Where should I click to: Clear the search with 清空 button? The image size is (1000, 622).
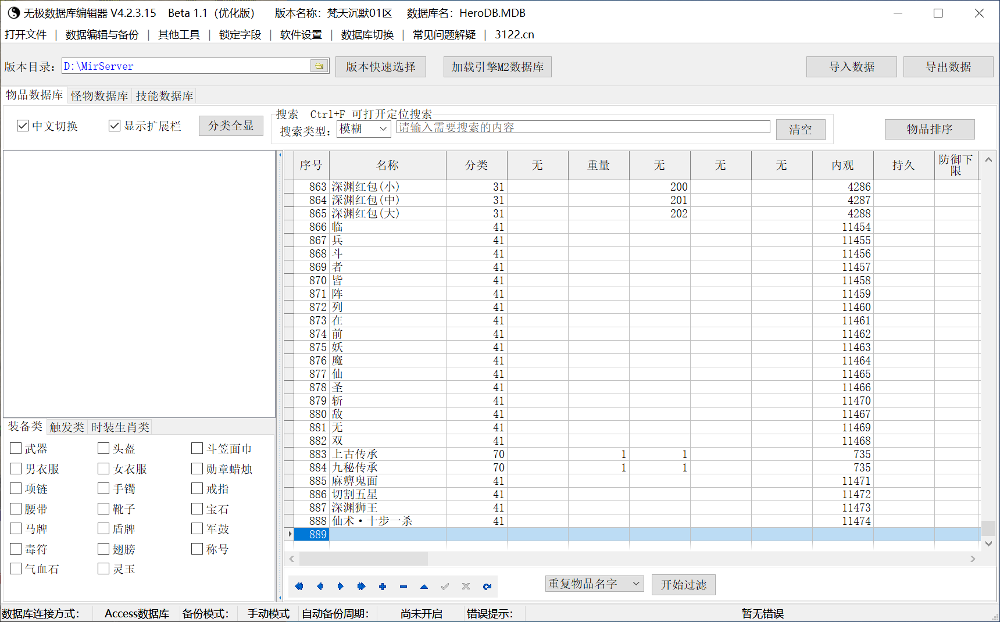[801, 130]
